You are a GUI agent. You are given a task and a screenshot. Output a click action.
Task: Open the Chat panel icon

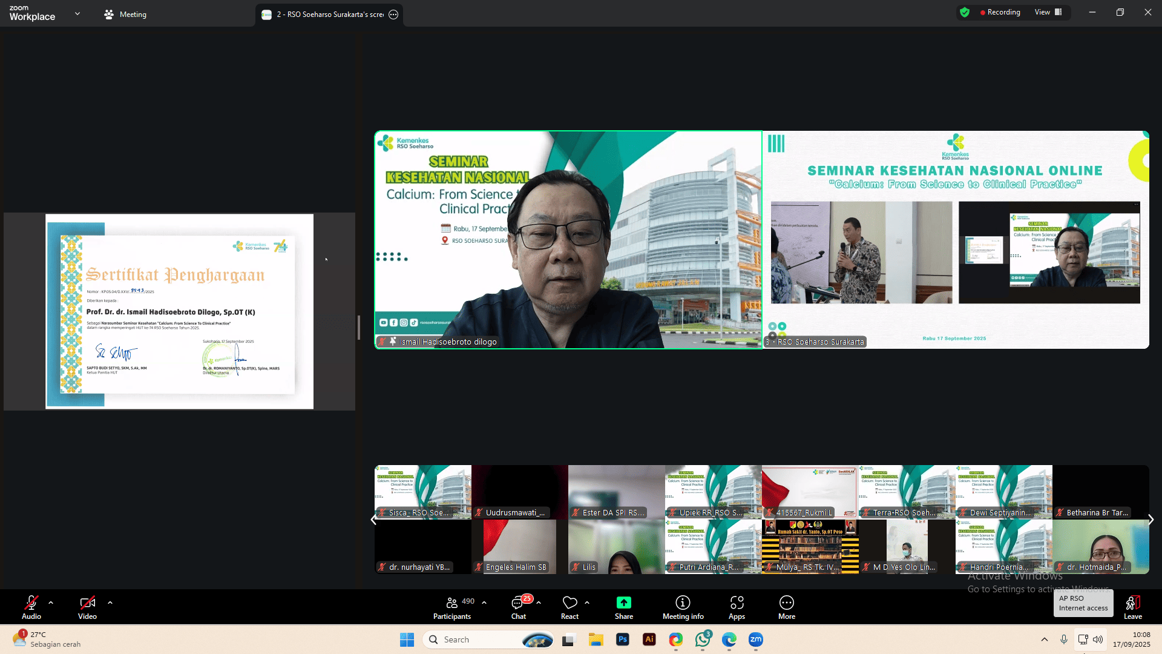tap(518, 603)
